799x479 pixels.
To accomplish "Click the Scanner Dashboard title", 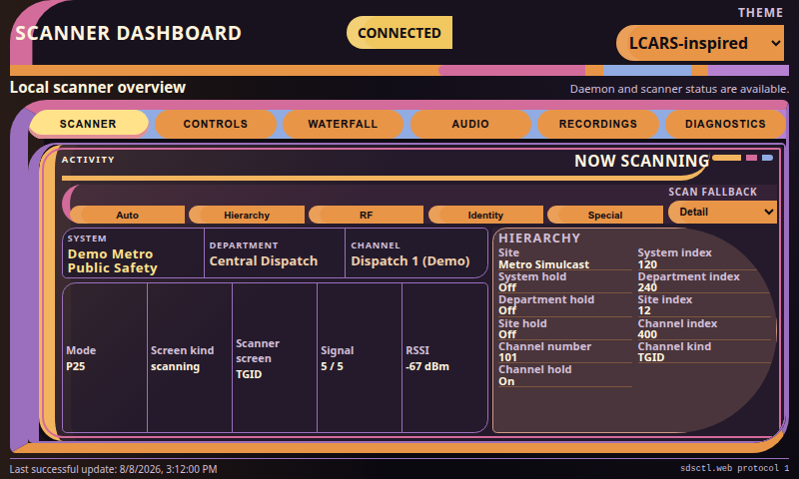I will tap(129, 33).
